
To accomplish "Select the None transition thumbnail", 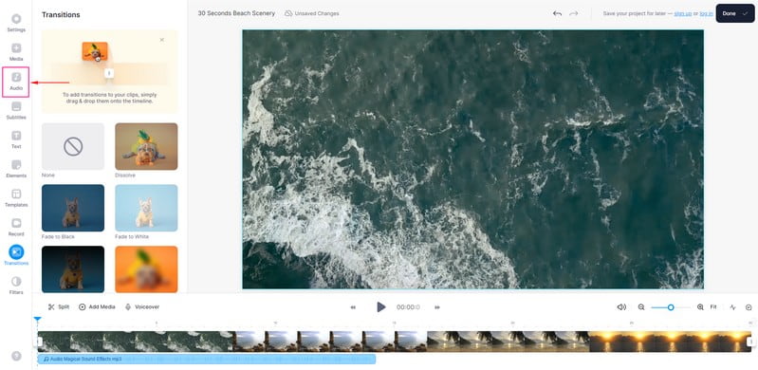I will click(x=73, y=146).
